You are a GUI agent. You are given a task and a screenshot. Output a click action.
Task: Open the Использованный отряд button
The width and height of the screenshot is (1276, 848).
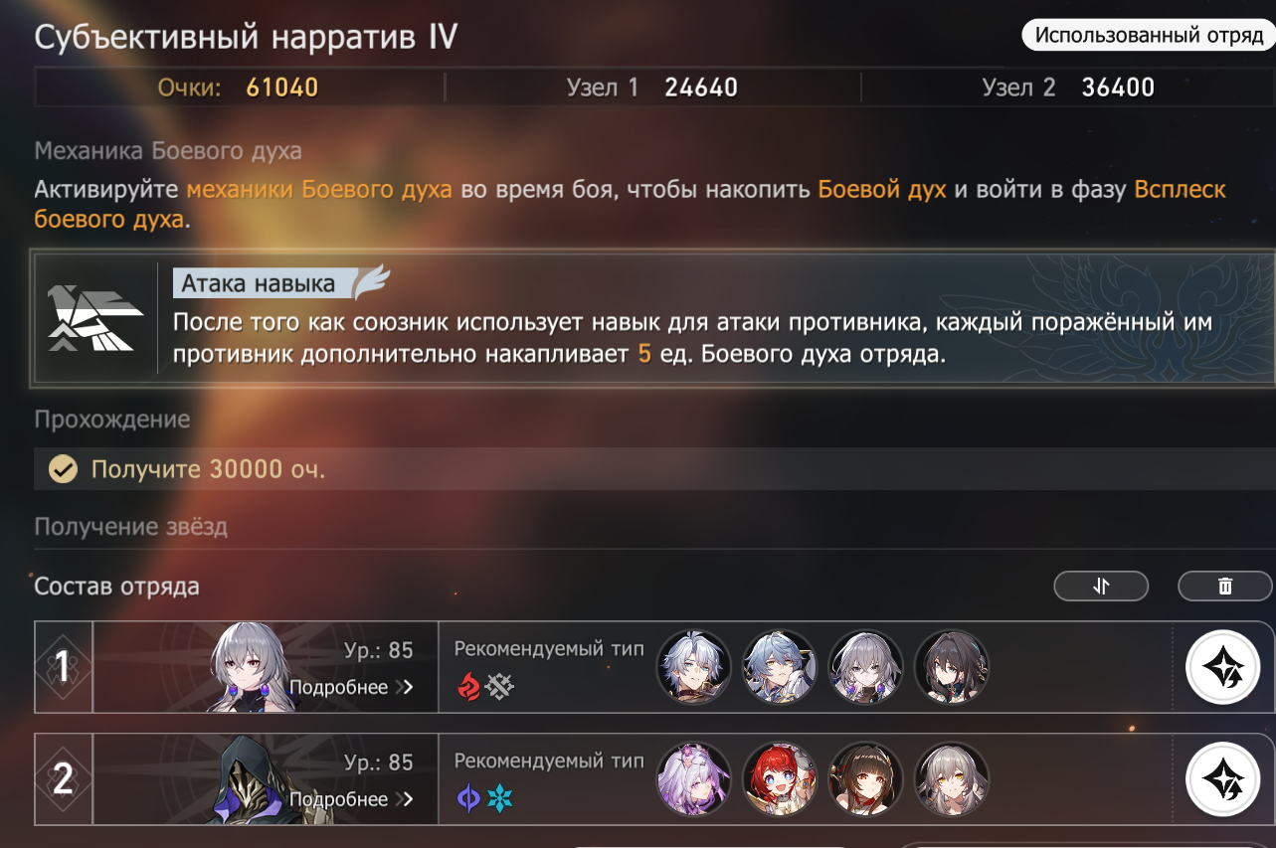(x=1149, y=36)
